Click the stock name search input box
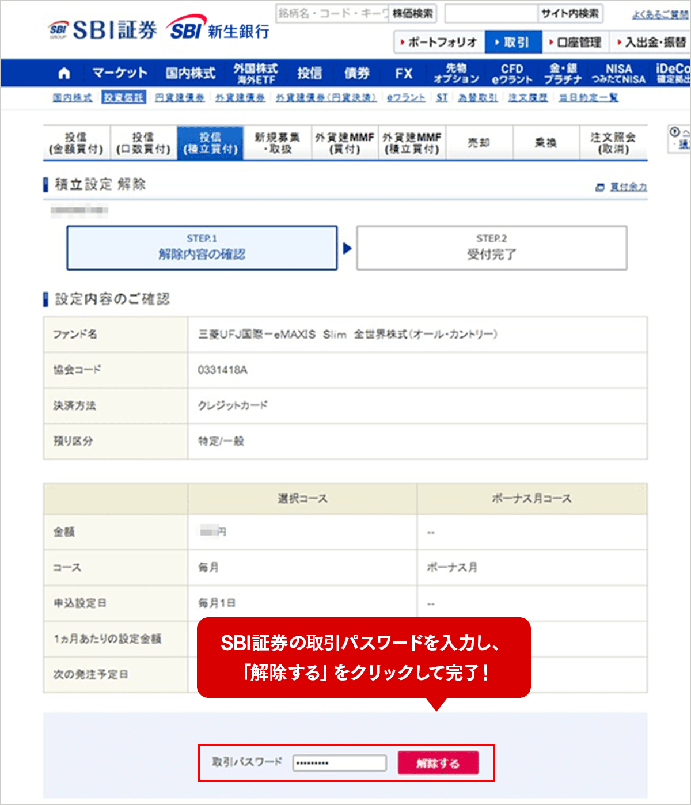Screen dimensions: 691x805 (x=332, y=13)
